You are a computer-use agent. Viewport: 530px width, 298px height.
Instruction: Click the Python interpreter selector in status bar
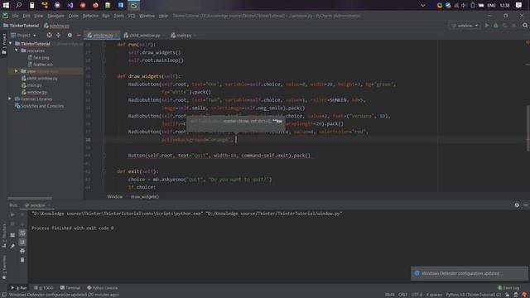click(473, 295)
